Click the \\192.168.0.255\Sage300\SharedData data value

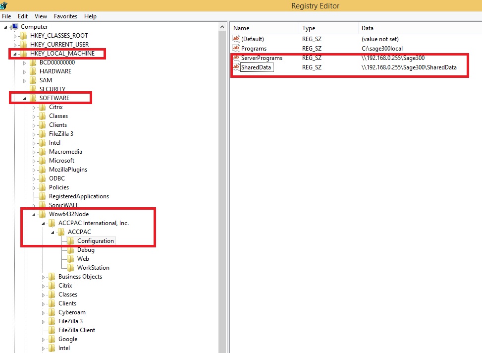coord(409,67)
